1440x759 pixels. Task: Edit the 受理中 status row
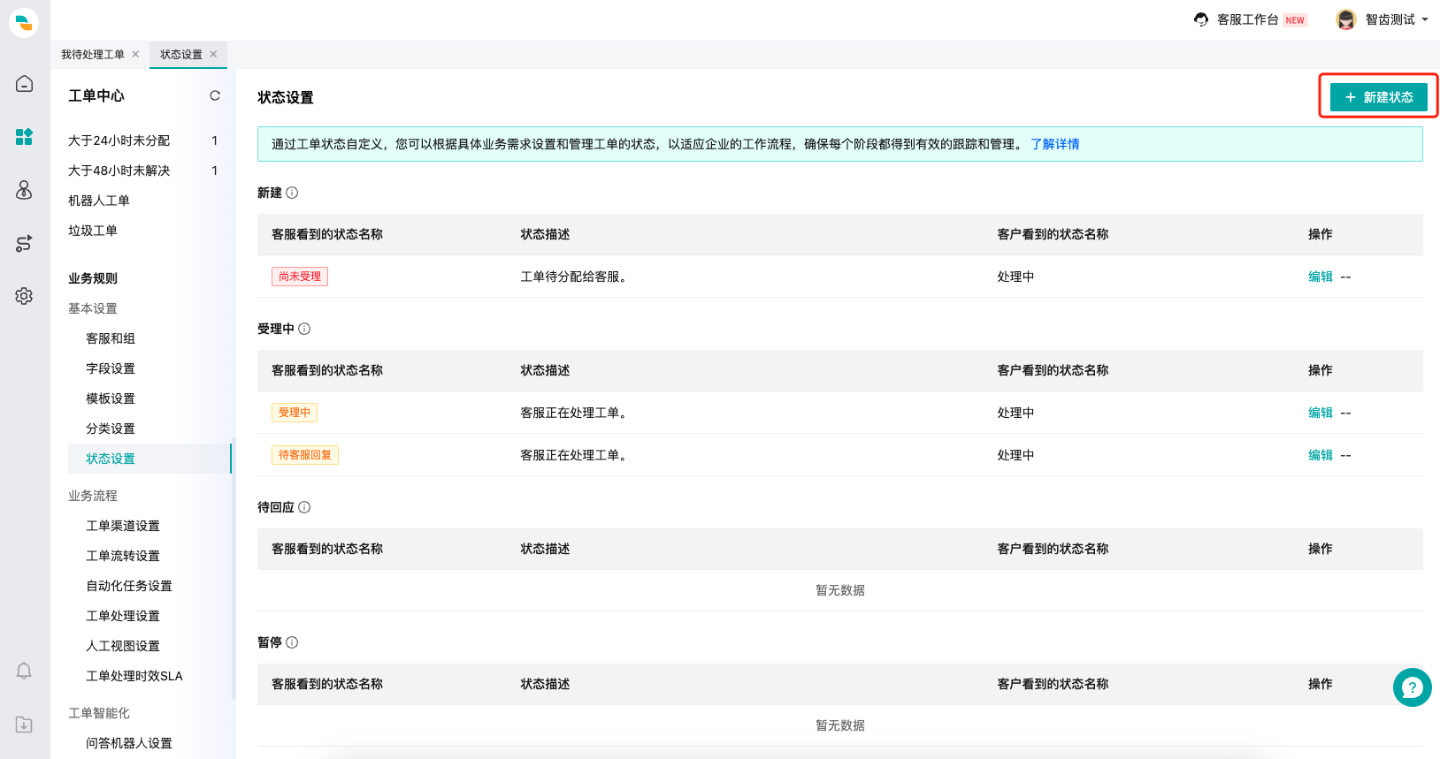click(1320, 413)
